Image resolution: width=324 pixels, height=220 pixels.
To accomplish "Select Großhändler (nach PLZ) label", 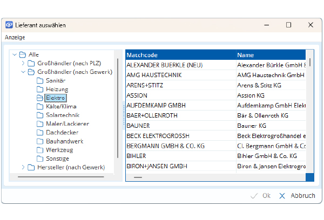I will coord(69,63).
